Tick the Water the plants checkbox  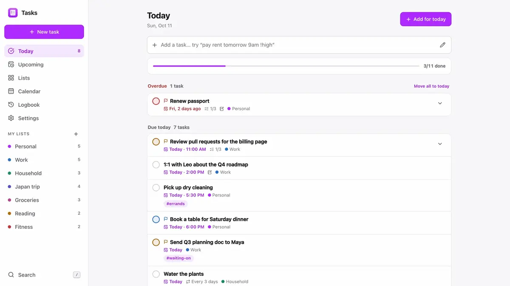(156, 274)
